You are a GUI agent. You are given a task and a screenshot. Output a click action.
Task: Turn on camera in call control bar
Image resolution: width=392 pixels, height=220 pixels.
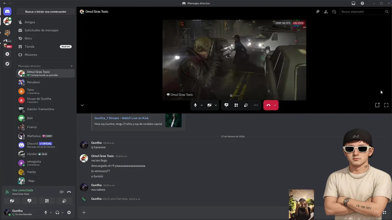209,105
